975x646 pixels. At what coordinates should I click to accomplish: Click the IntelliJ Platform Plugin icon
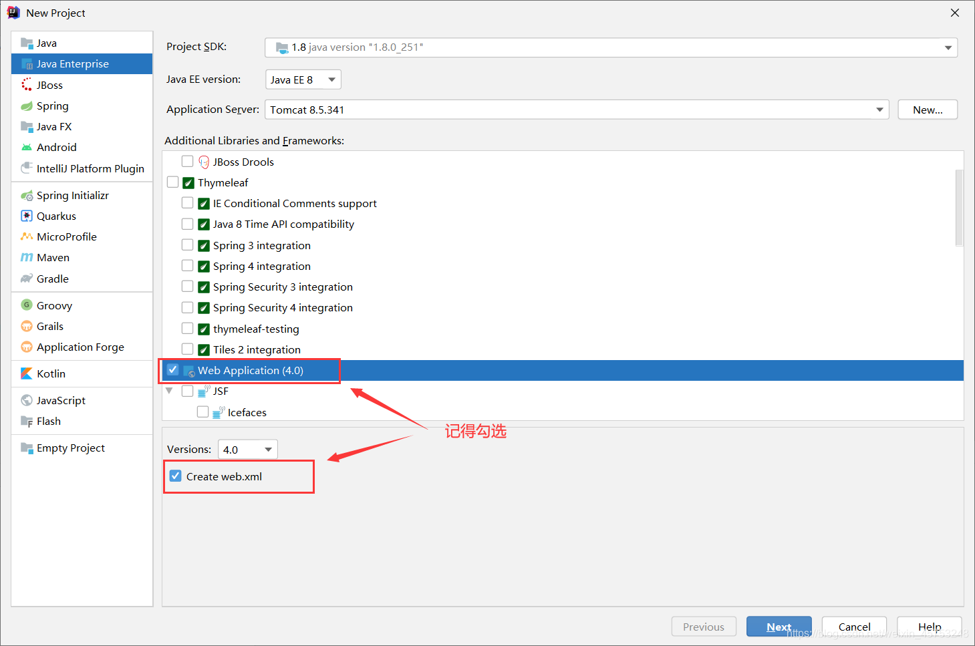pos(27,168)
